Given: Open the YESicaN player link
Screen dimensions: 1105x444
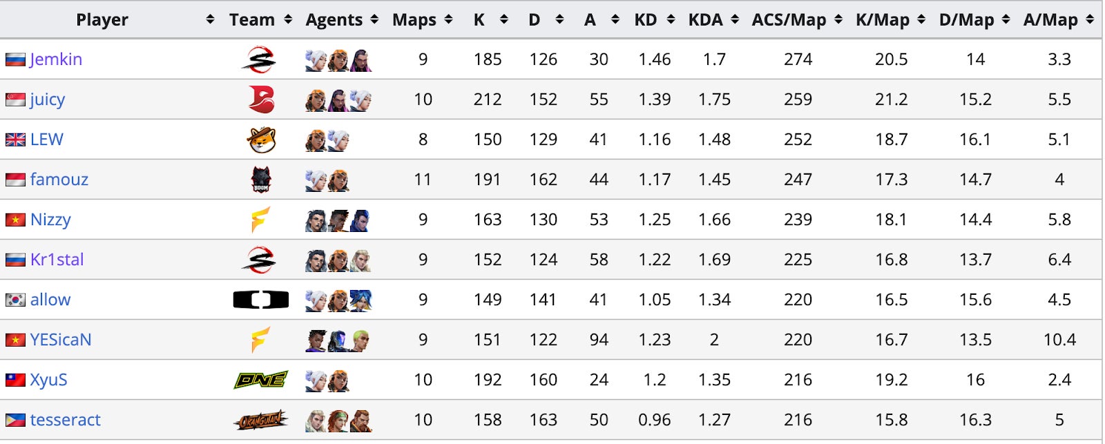Looking at the screenshot, I should [x=61, y=340].
